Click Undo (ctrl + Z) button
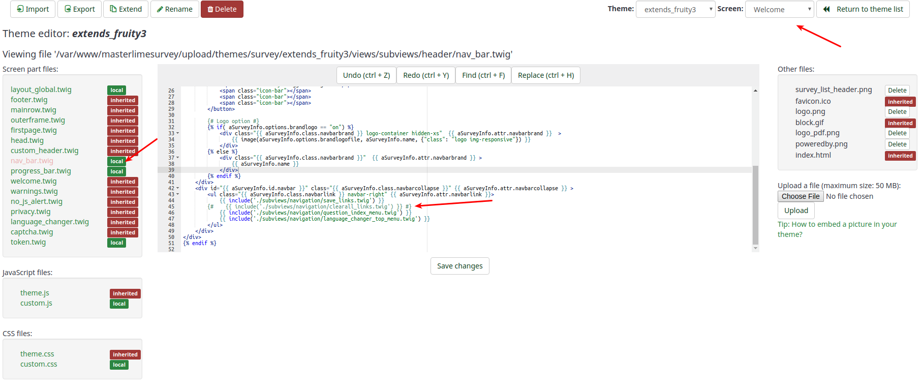 pyautogui.click(x=366, y=75)
